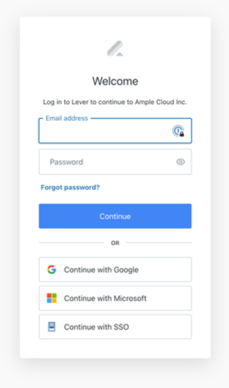This screenshot has height=388, width=229.
Task: Click the Microsoft text label in sign-in option
Action: point(130,298)
